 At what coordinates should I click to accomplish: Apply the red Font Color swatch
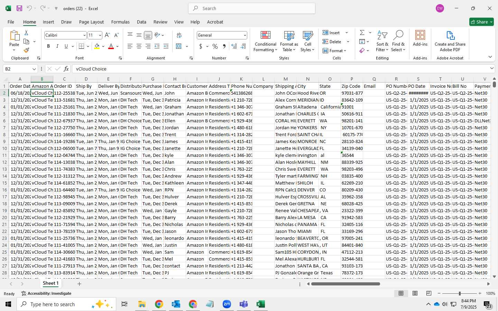[x=111, y=46]
